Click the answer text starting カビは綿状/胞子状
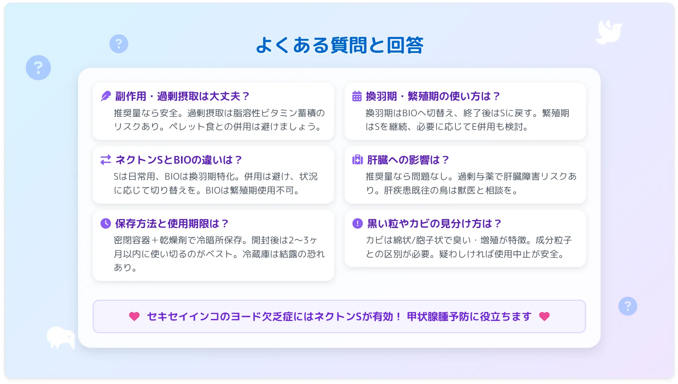The image size is (678, 384). coord(469,247)
